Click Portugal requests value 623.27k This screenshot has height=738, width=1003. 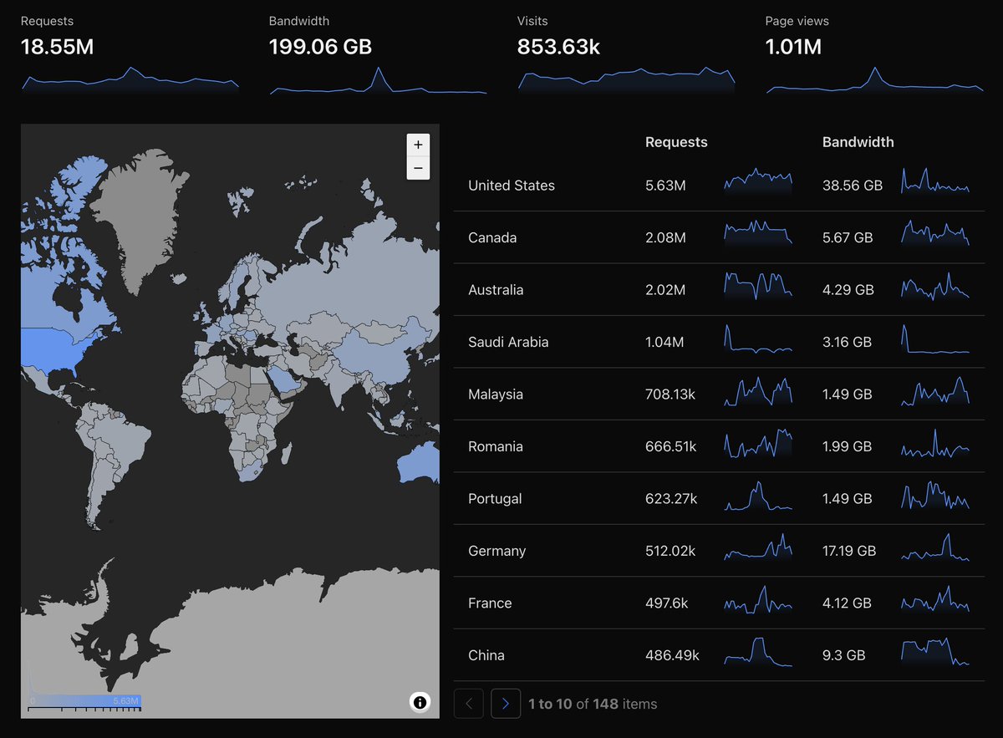tap(671, 498)
